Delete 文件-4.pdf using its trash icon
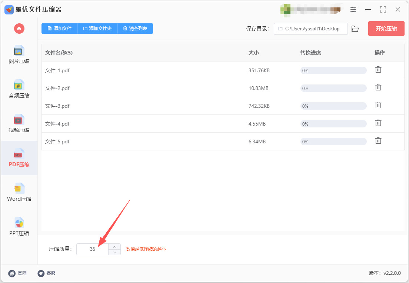 pyautogui.click(x=378, y=123)
